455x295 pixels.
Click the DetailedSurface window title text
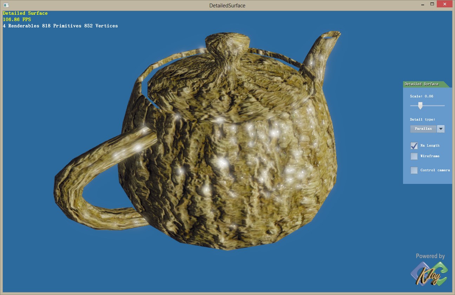pyautogui.click(x=227, y=6)
